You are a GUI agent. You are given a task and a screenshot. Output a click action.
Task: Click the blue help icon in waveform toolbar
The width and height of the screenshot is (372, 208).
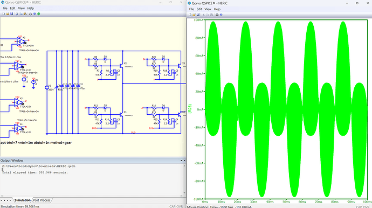tap(221, 15)
